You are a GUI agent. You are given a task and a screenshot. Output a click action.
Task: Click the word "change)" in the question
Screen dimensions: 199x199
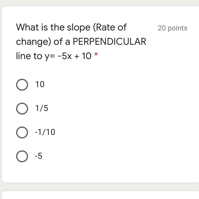[33, 41]
